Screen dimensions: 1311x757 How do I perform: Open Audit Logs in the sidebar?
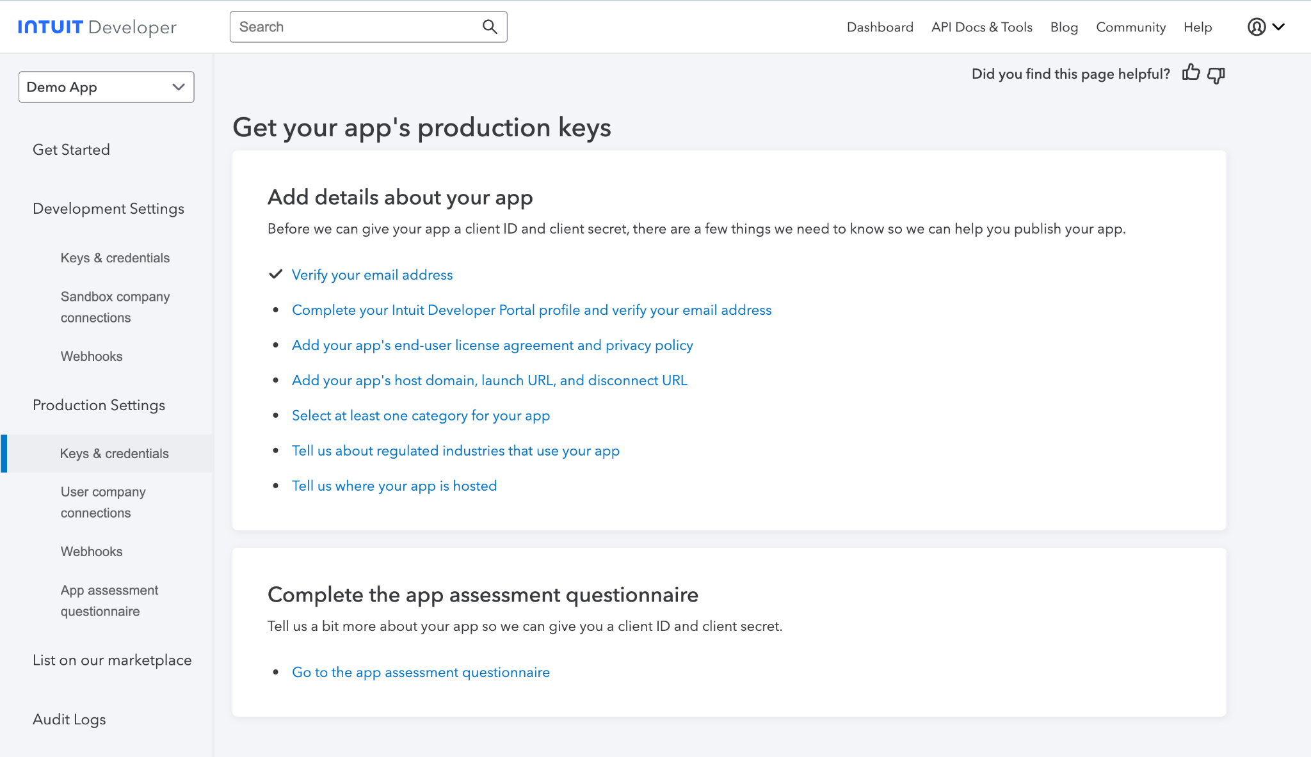tap(69, 719)
